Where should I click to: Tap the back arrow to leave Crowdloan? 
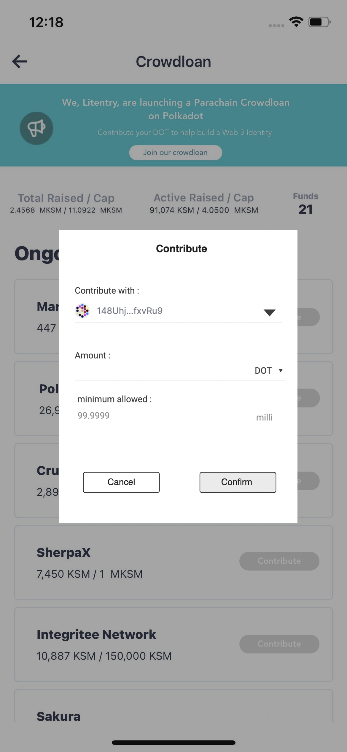click(x=19, y=61)
